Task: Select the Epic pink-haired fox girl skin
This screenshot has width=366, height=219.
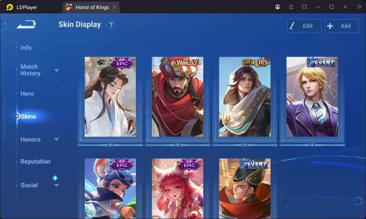Action: (x=177, y=189)
